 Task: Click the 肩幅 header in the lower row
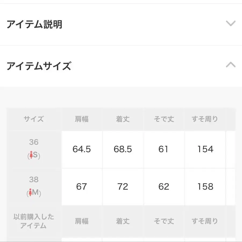click(x=82, y=221)
